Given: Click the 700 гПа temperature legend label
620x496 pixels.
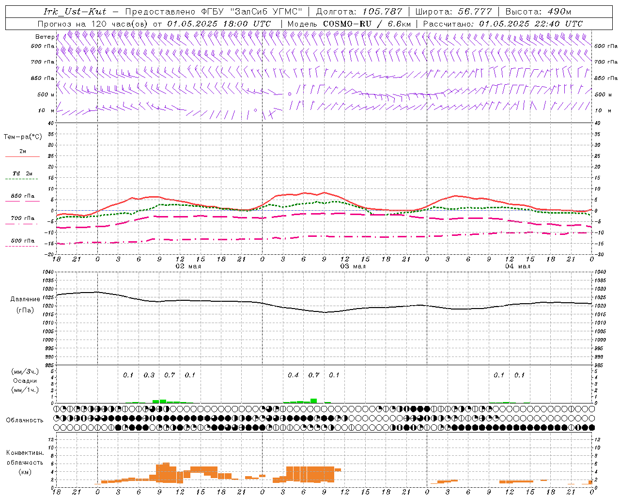Looking at the screenshot, I should coord(23,218).
